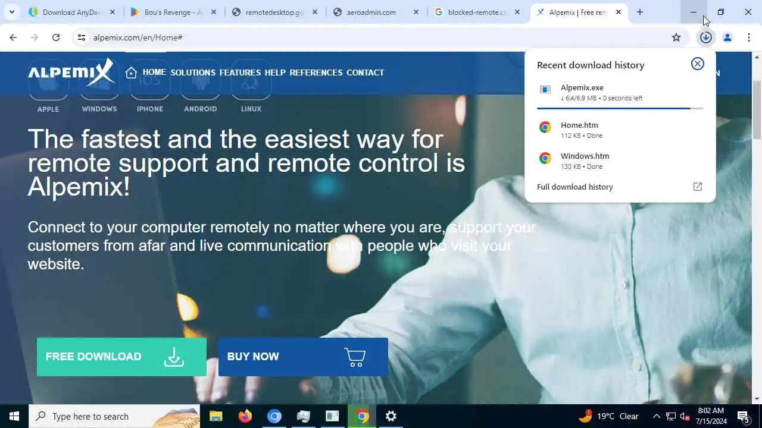
Task: Click the Alpemix.exe download progress bar
Action: tap(620, 108)
